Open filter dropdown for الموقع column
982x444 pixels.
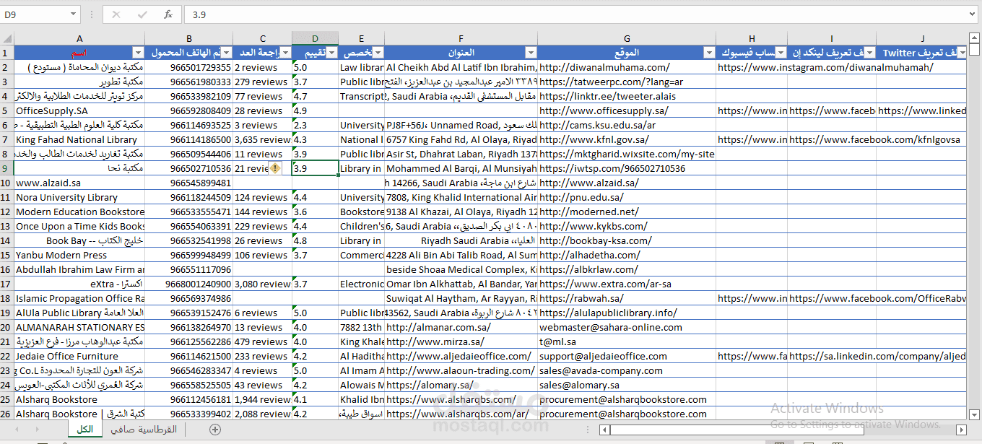[709, 53]
